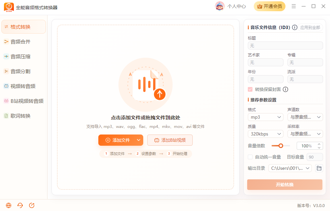Click the refresh/update icon at bottom
The width and height of the screenshot is (330, 211).
point(32,205)
